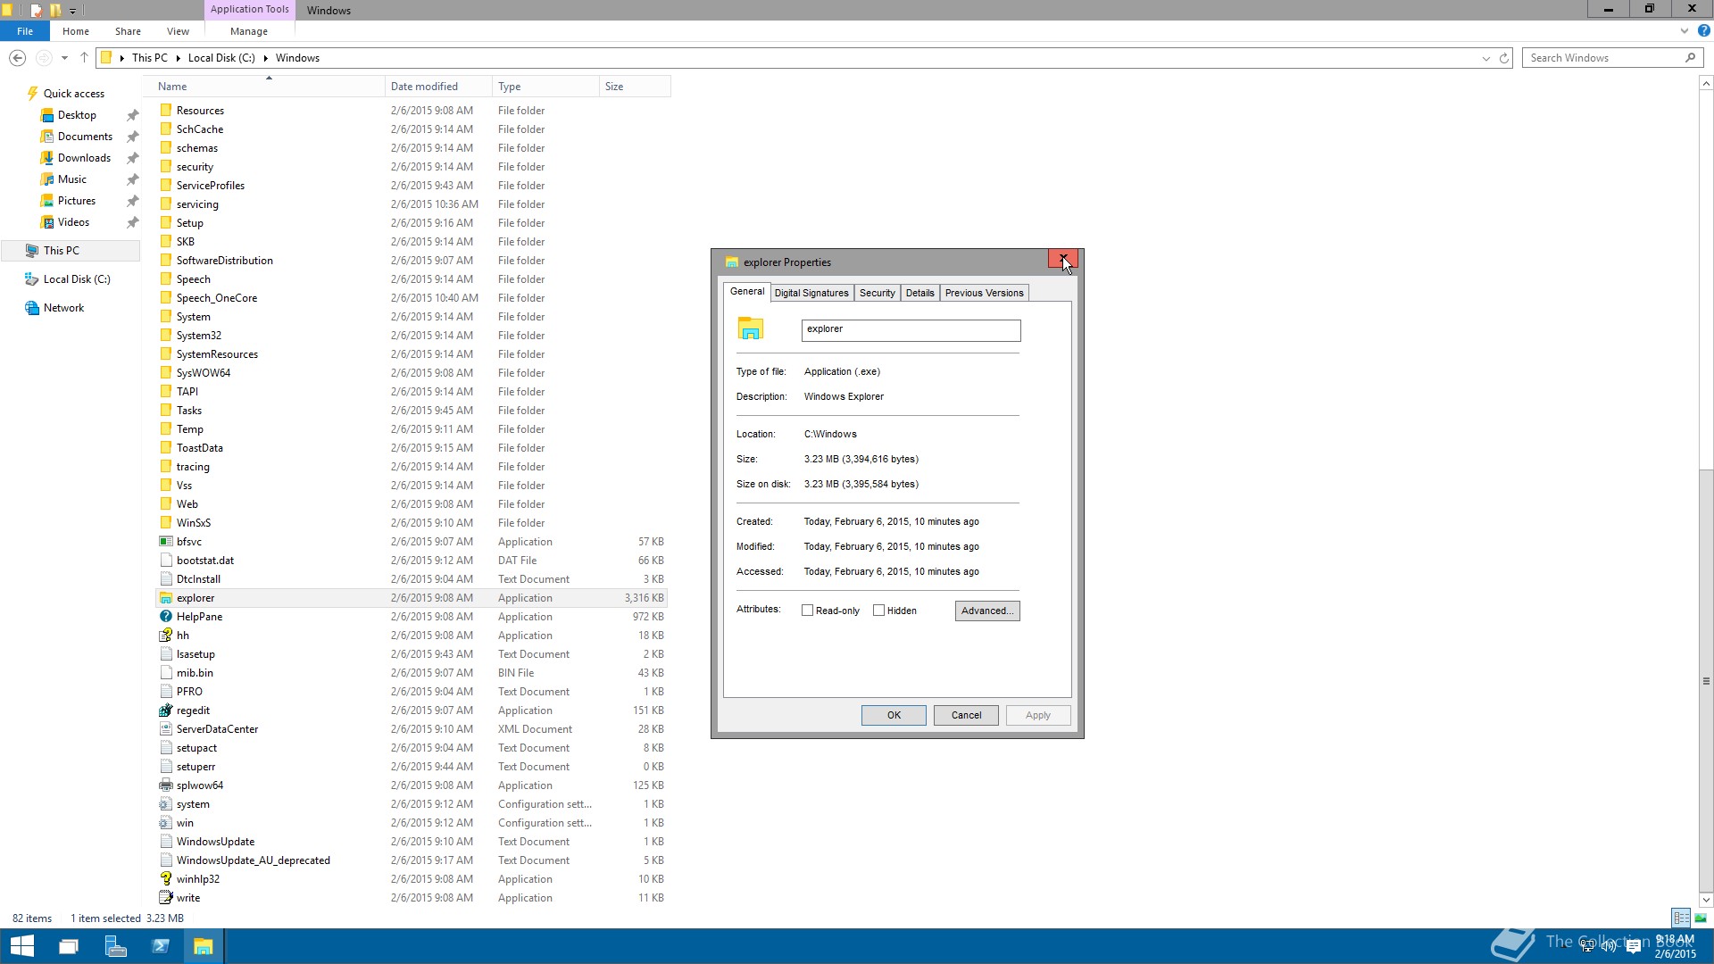The image size is (1714, 964).
Task: Click the Search Windows box
Action: [1612, 58]
